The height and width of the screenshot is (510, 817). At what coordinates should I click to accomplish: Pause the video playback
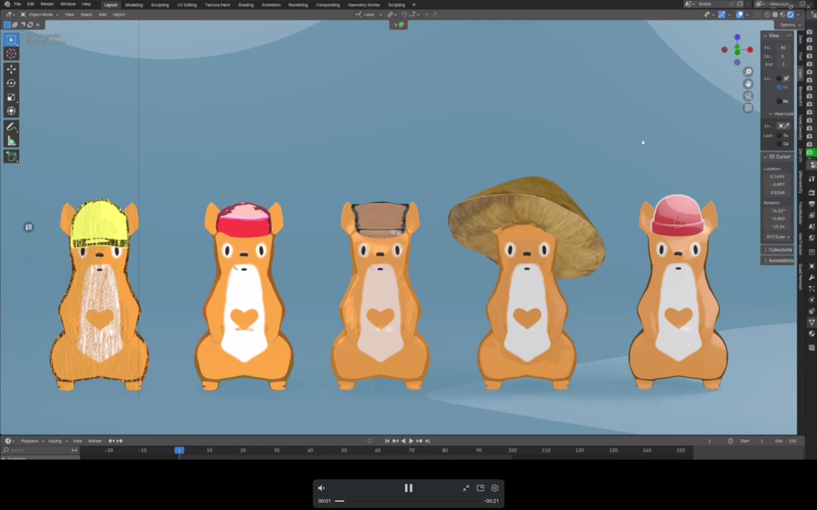pyautogui.click(x=408, y=488)
